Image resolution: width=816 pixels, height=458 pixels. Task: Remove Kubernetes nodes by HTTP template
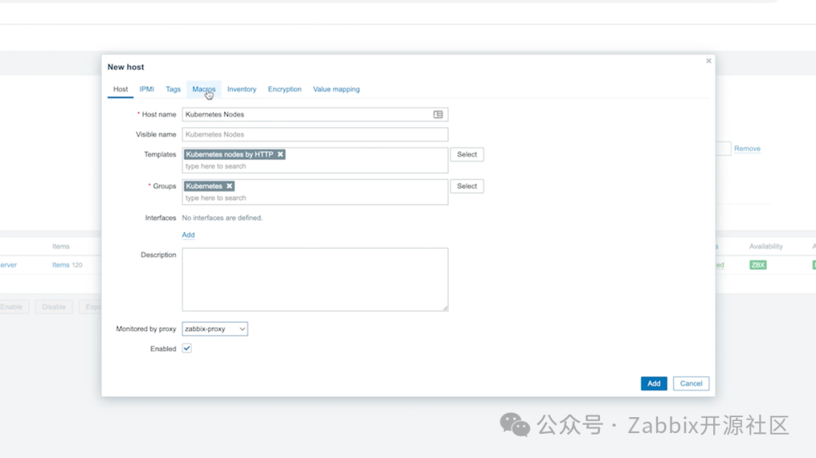pyautogui.click(x=280, y=155)
